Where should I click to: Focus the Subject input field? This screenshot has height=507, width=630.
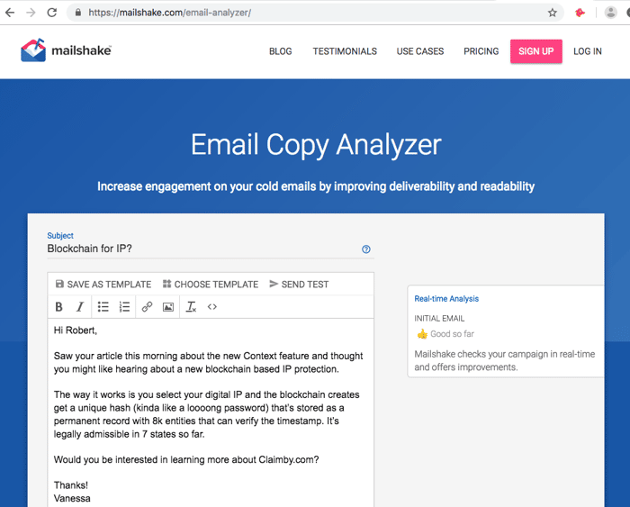tap(203, 249)
